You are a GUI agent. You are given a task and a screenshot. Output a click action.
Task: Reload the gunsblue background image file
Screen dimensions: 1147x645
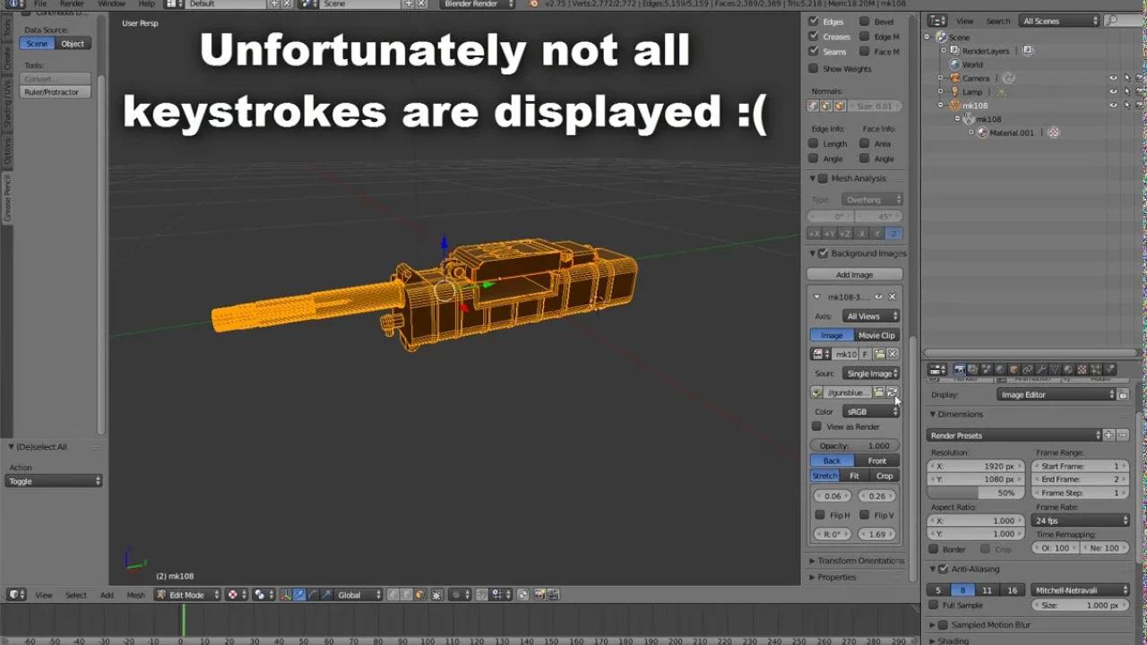pyautogui.click(x=892, y=392)
